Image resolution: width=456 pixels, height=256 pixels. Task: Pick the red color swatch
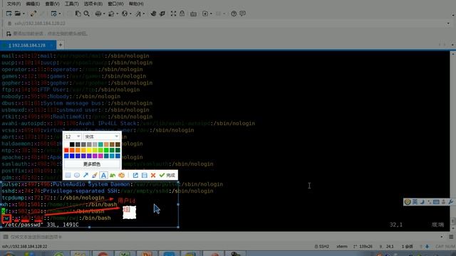(x=66, y=150)
